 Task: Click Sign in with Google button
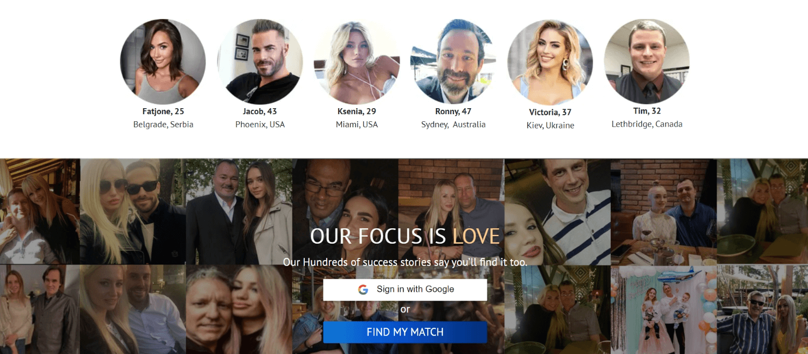405,290
